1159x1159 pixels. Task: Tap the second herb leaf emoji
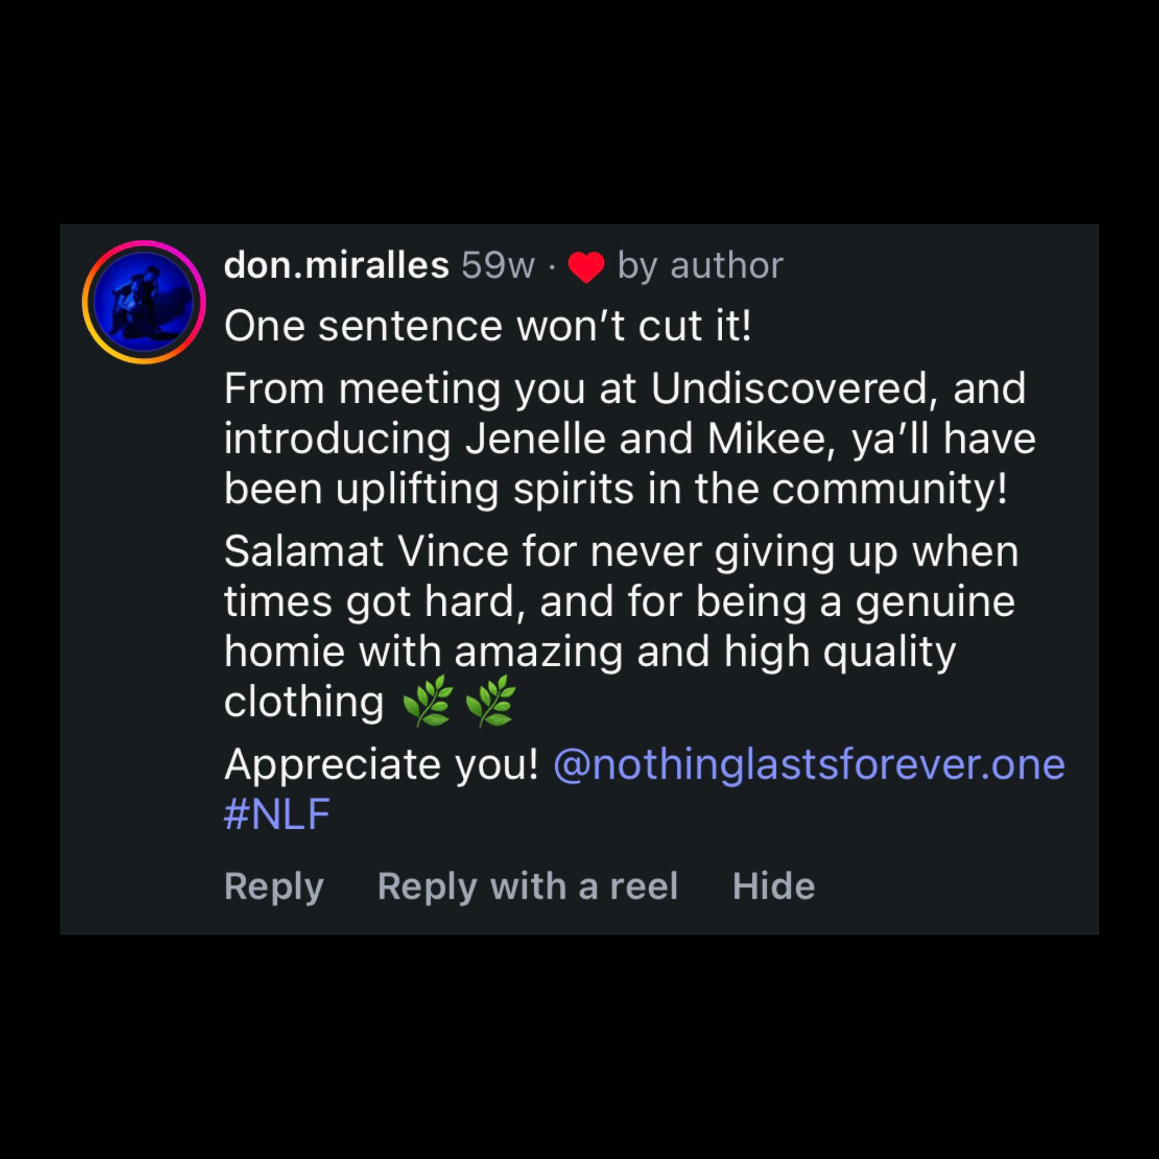pyautogui.click(x=490, y=701)
